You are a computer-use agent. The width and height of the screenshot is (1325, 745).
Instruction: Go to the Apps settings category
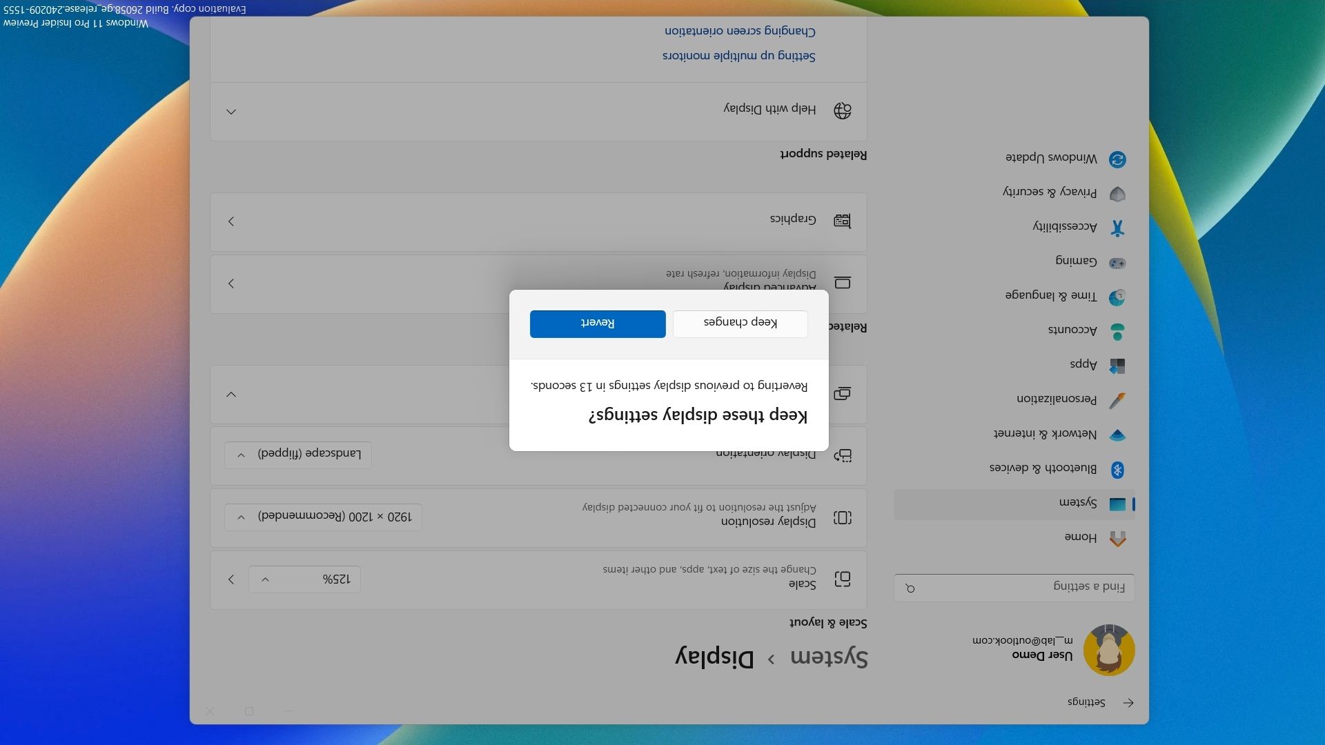[1083, 365]
